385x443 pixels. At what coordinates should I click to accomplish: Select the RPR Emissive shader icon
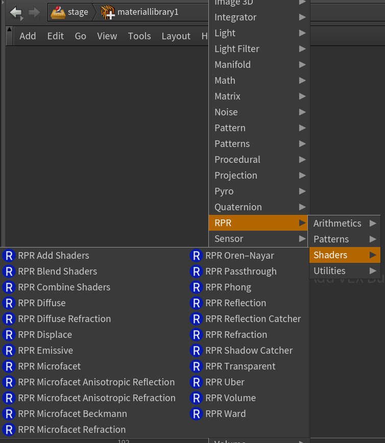click(9, 350)
